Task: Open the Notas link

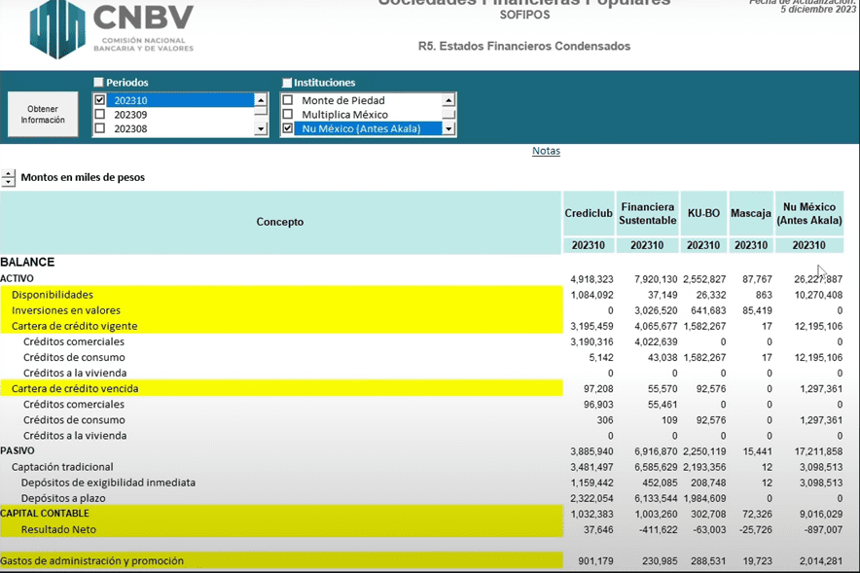Action: click(546, 151)
